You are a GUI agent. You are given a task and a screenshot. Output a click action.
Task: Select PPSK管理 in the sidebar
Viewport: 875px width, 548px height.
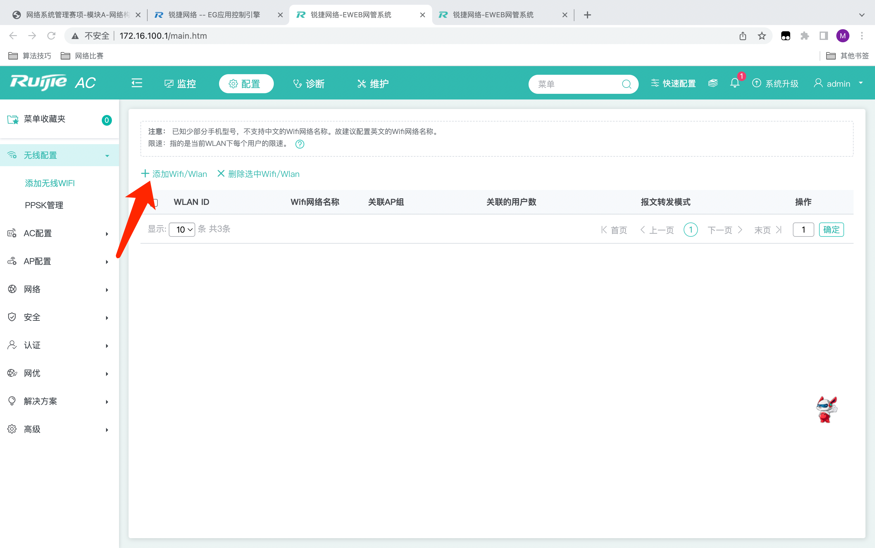[44, 205]
